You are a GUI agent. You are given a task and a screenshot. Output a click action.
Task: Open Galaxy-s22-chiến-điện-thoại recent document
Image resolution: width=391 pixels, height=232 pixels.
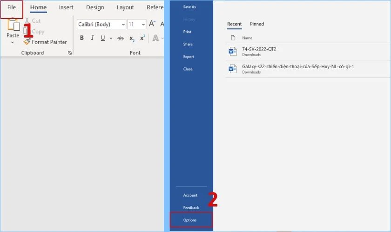pyautogui.click(x=308, y=69)
